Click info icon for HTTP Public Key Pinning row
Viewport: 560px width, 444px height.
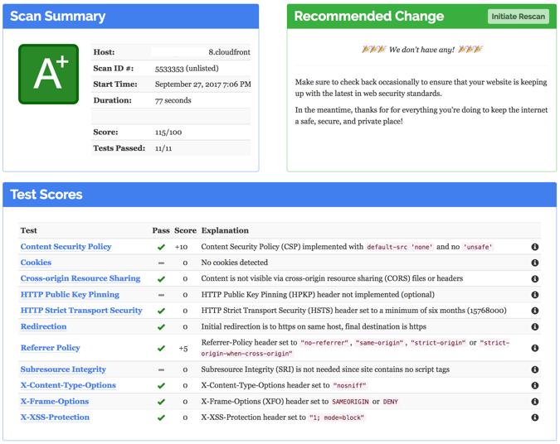pos(534,295)
